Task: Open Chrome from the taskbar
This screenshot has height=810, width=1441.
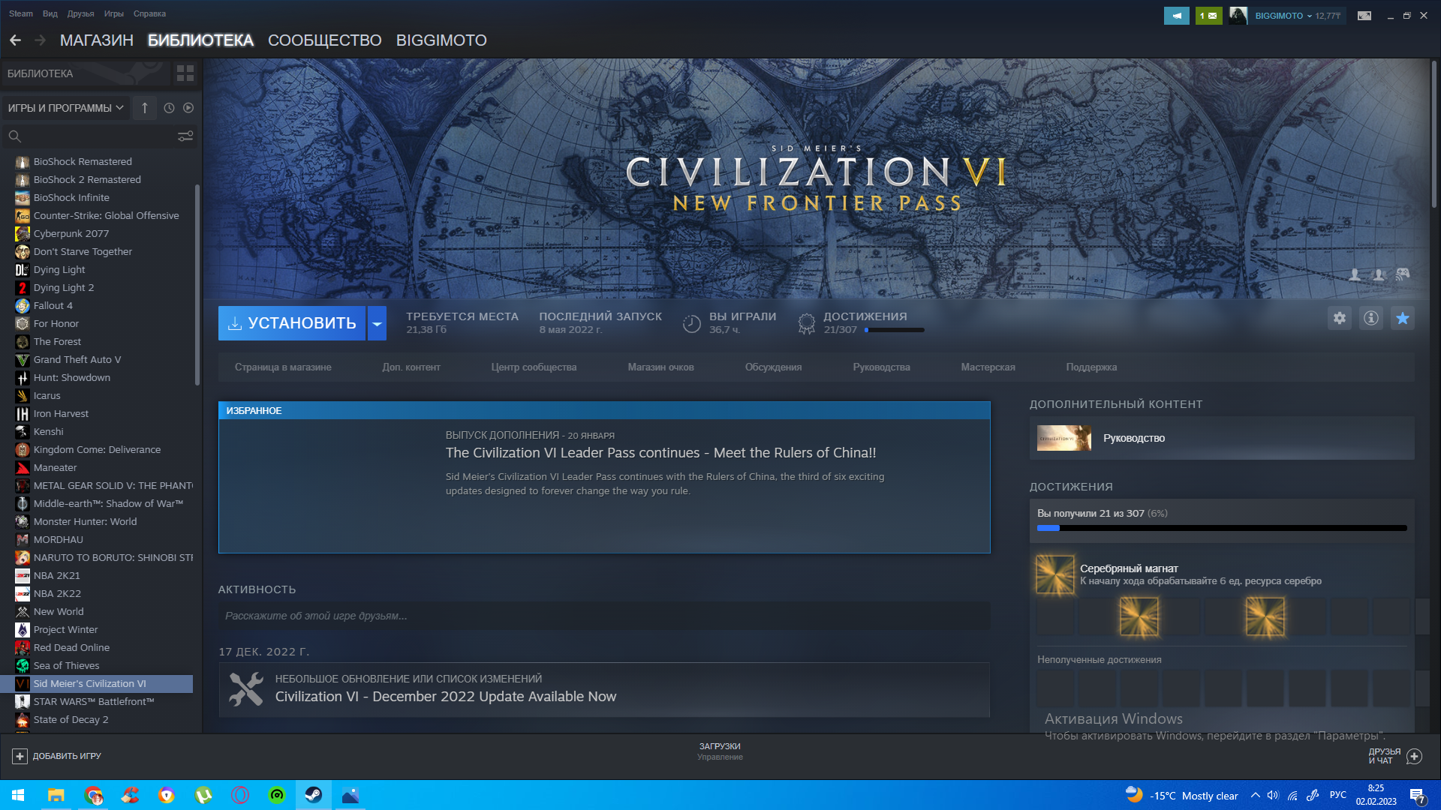Action: pos(93,795)
